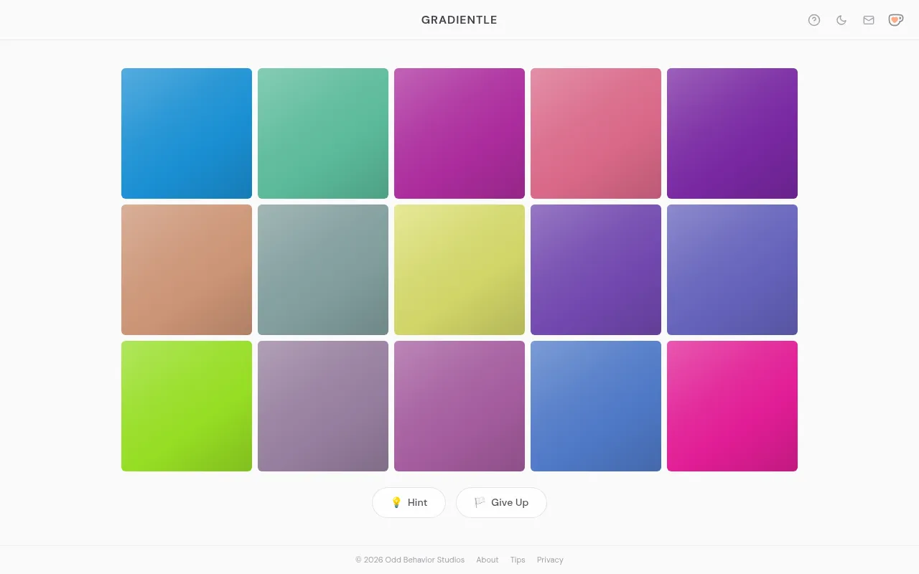Screen dimensions: 919x574
Task: Select the magenta-purple tile in top row
Action: 459,133
